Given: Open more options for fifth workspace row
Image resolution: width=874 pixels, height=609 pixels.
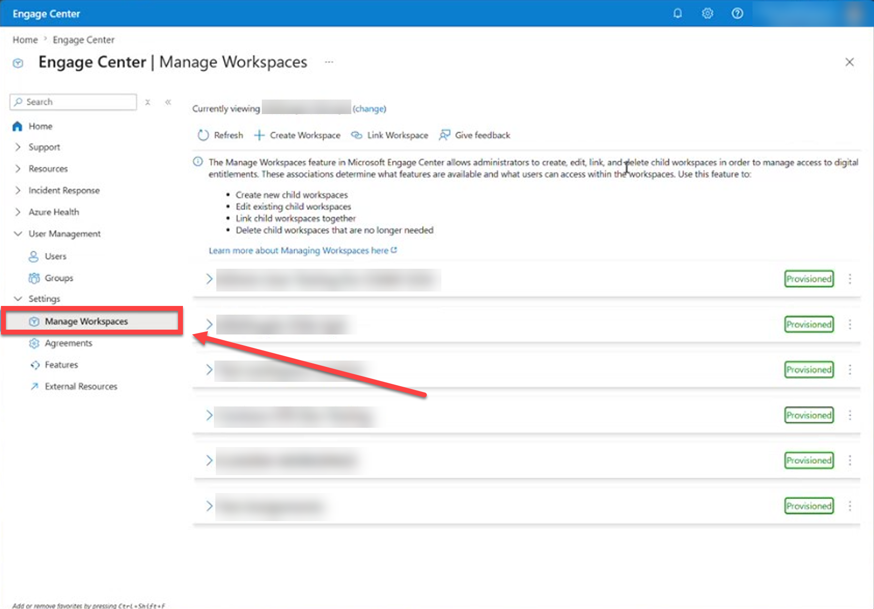Looking at the screenshot, I should click(x=850, y=461).
